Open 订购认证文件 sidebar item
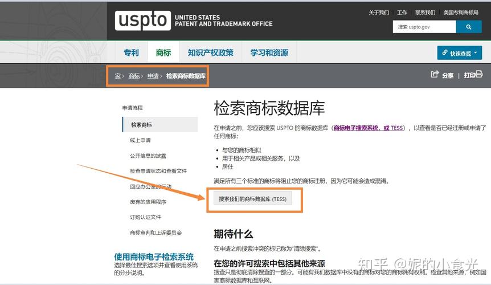 pos(146,217)
